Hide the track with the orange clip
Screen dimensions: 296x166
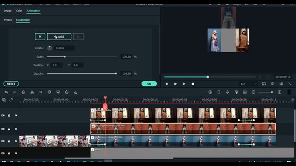16,129
